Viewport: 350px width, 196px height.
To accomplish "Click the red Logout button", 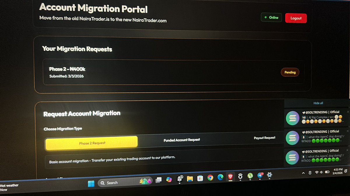I will (296, 18).
